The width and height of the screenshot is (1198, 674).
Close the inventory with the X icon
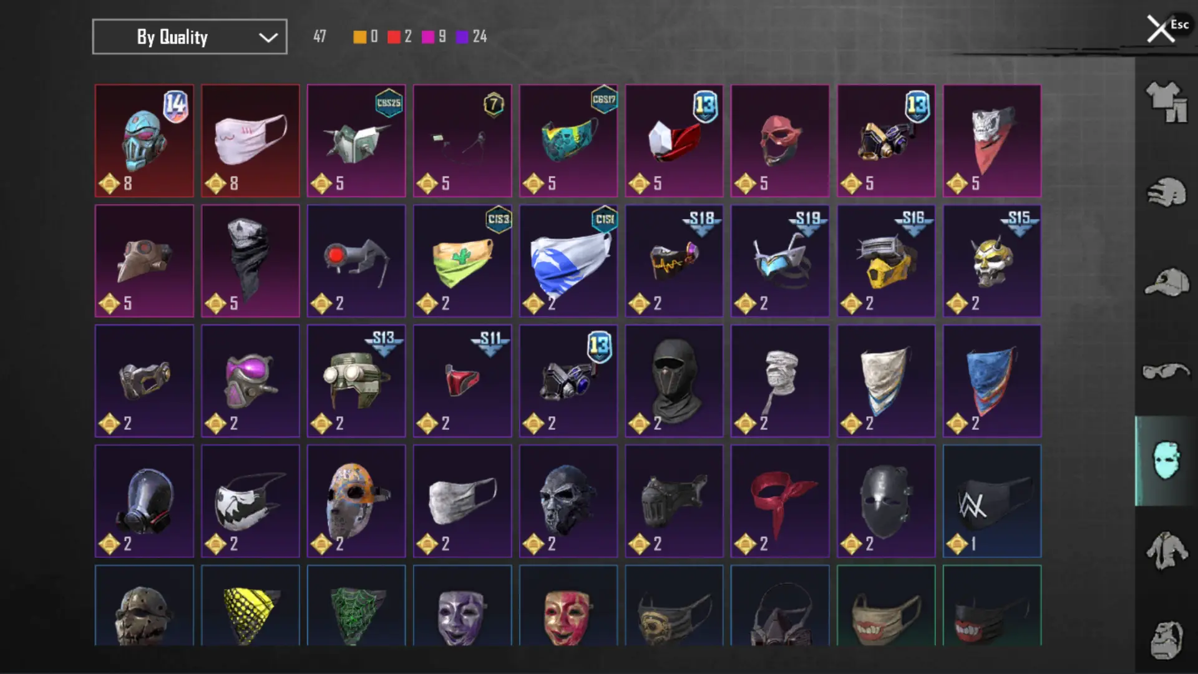pos(1160,29)
